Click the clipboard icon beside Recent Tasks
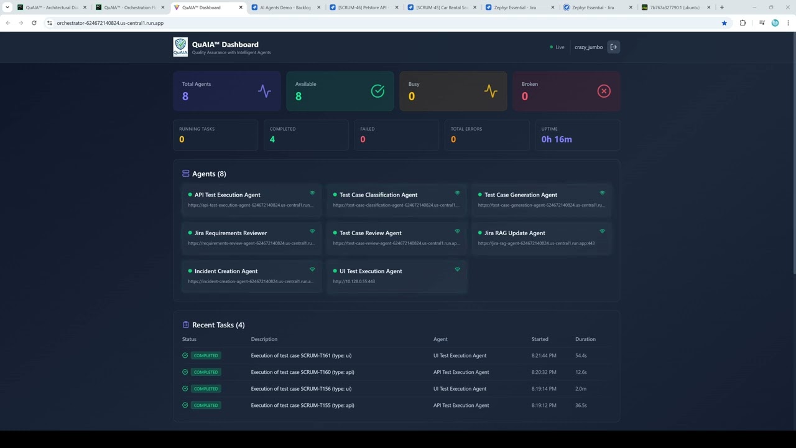This screenshot has width=796, height=448. coord(185,325)
